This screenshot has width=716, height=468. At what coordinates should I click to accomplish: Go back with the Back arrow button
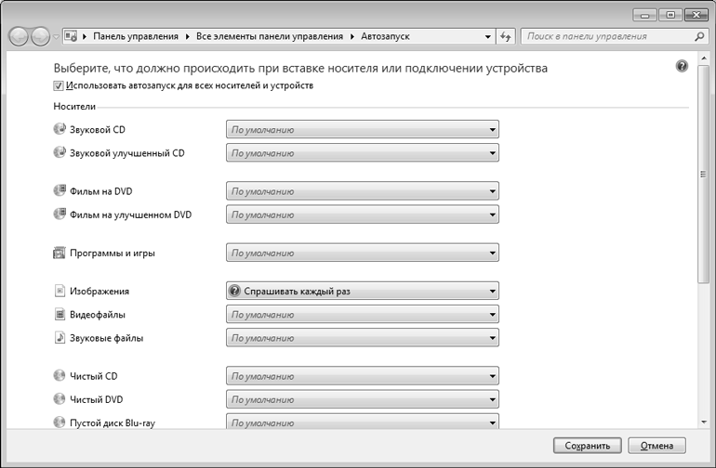click(19, 36)
